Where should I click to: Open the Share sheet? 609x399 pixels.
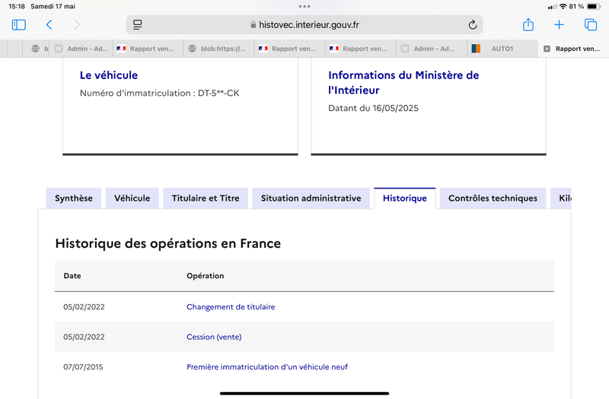pyautogui.click(x=528, y=24)
